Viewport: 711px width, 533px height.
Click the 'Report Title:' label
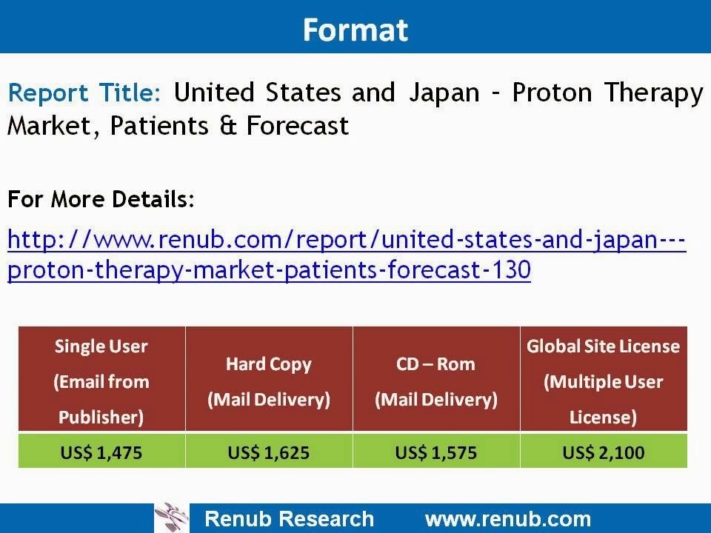(x=84, y=93)
